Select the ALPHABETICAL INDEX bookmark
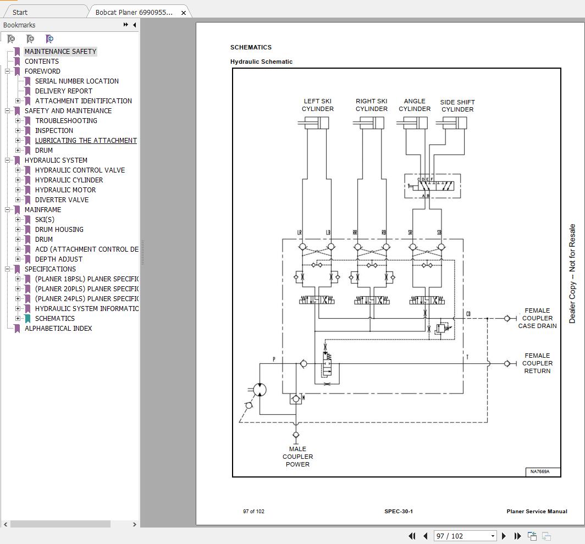 tap(58, 329)
